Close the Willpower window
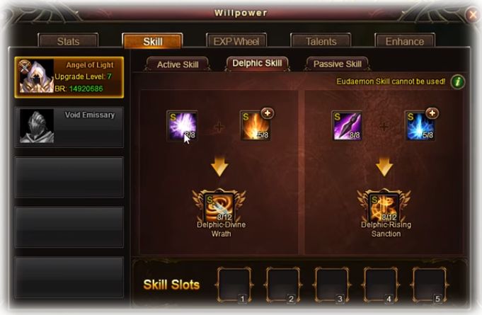The height and width of the screenshot is (315, 482). click(473, 14)
